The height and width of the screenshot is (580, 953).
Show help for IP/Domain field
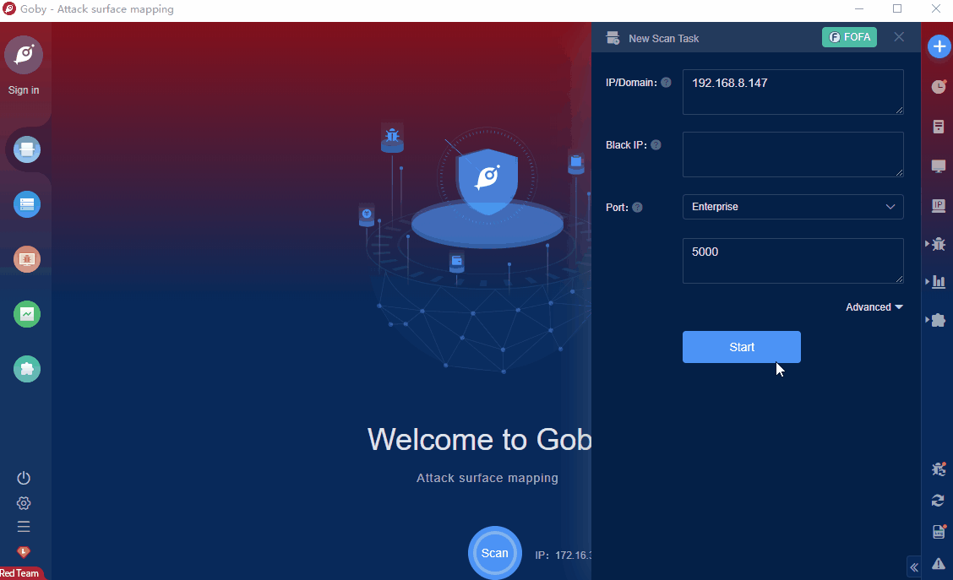(x=666, y=83)
